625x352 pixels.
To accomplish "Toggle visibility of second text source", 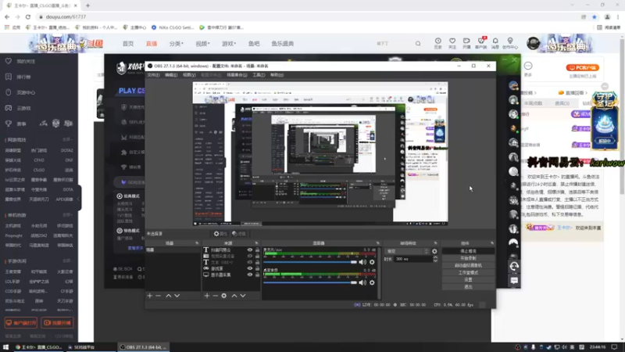I will coord(250,262).
